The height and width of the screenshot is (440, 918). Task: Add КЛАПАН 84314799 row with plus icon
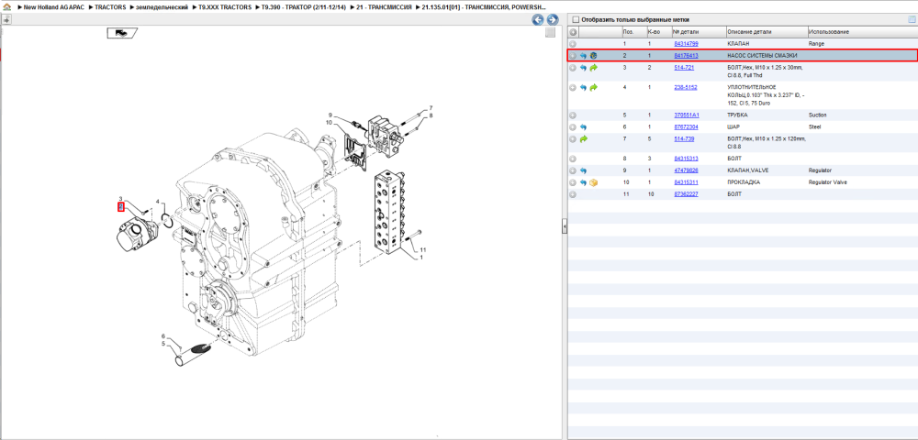[x=573, y=44]
